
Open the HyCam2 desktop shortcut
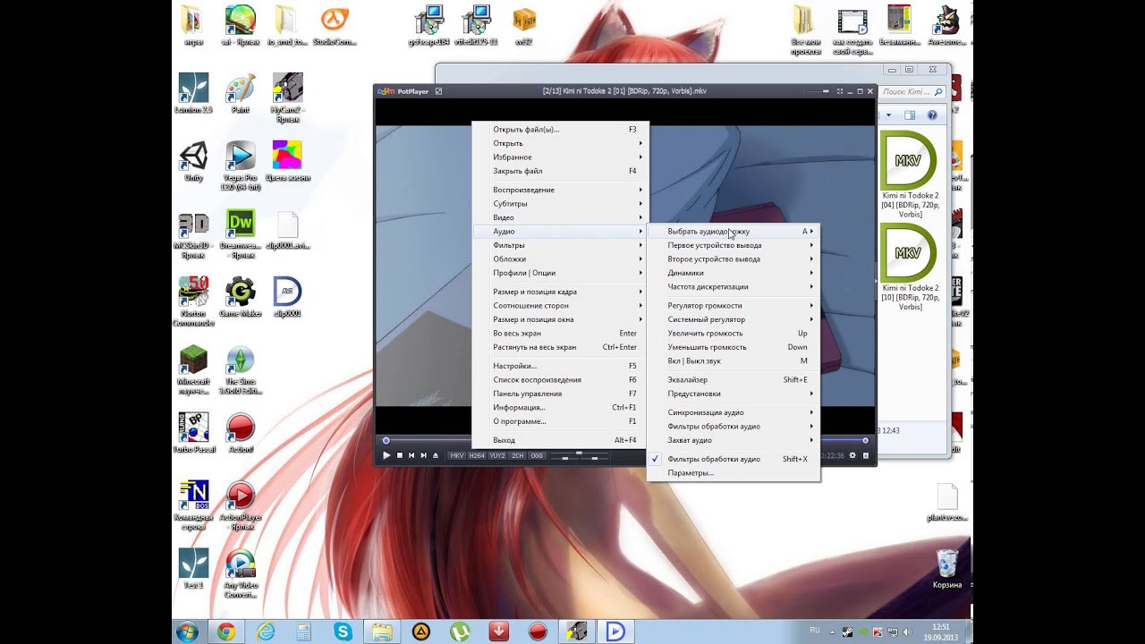click(x=287, y=97)
